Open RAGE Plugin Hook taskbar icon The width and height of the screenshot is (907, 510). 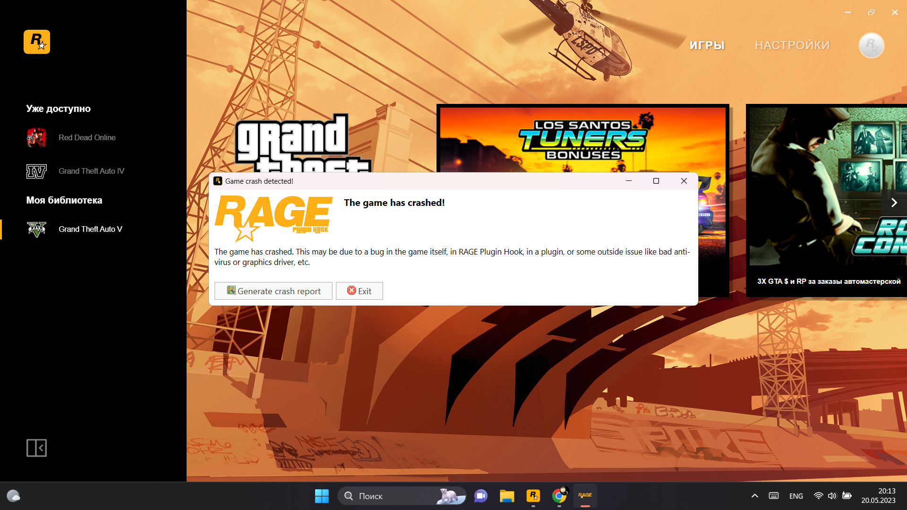tap(585, 496)
